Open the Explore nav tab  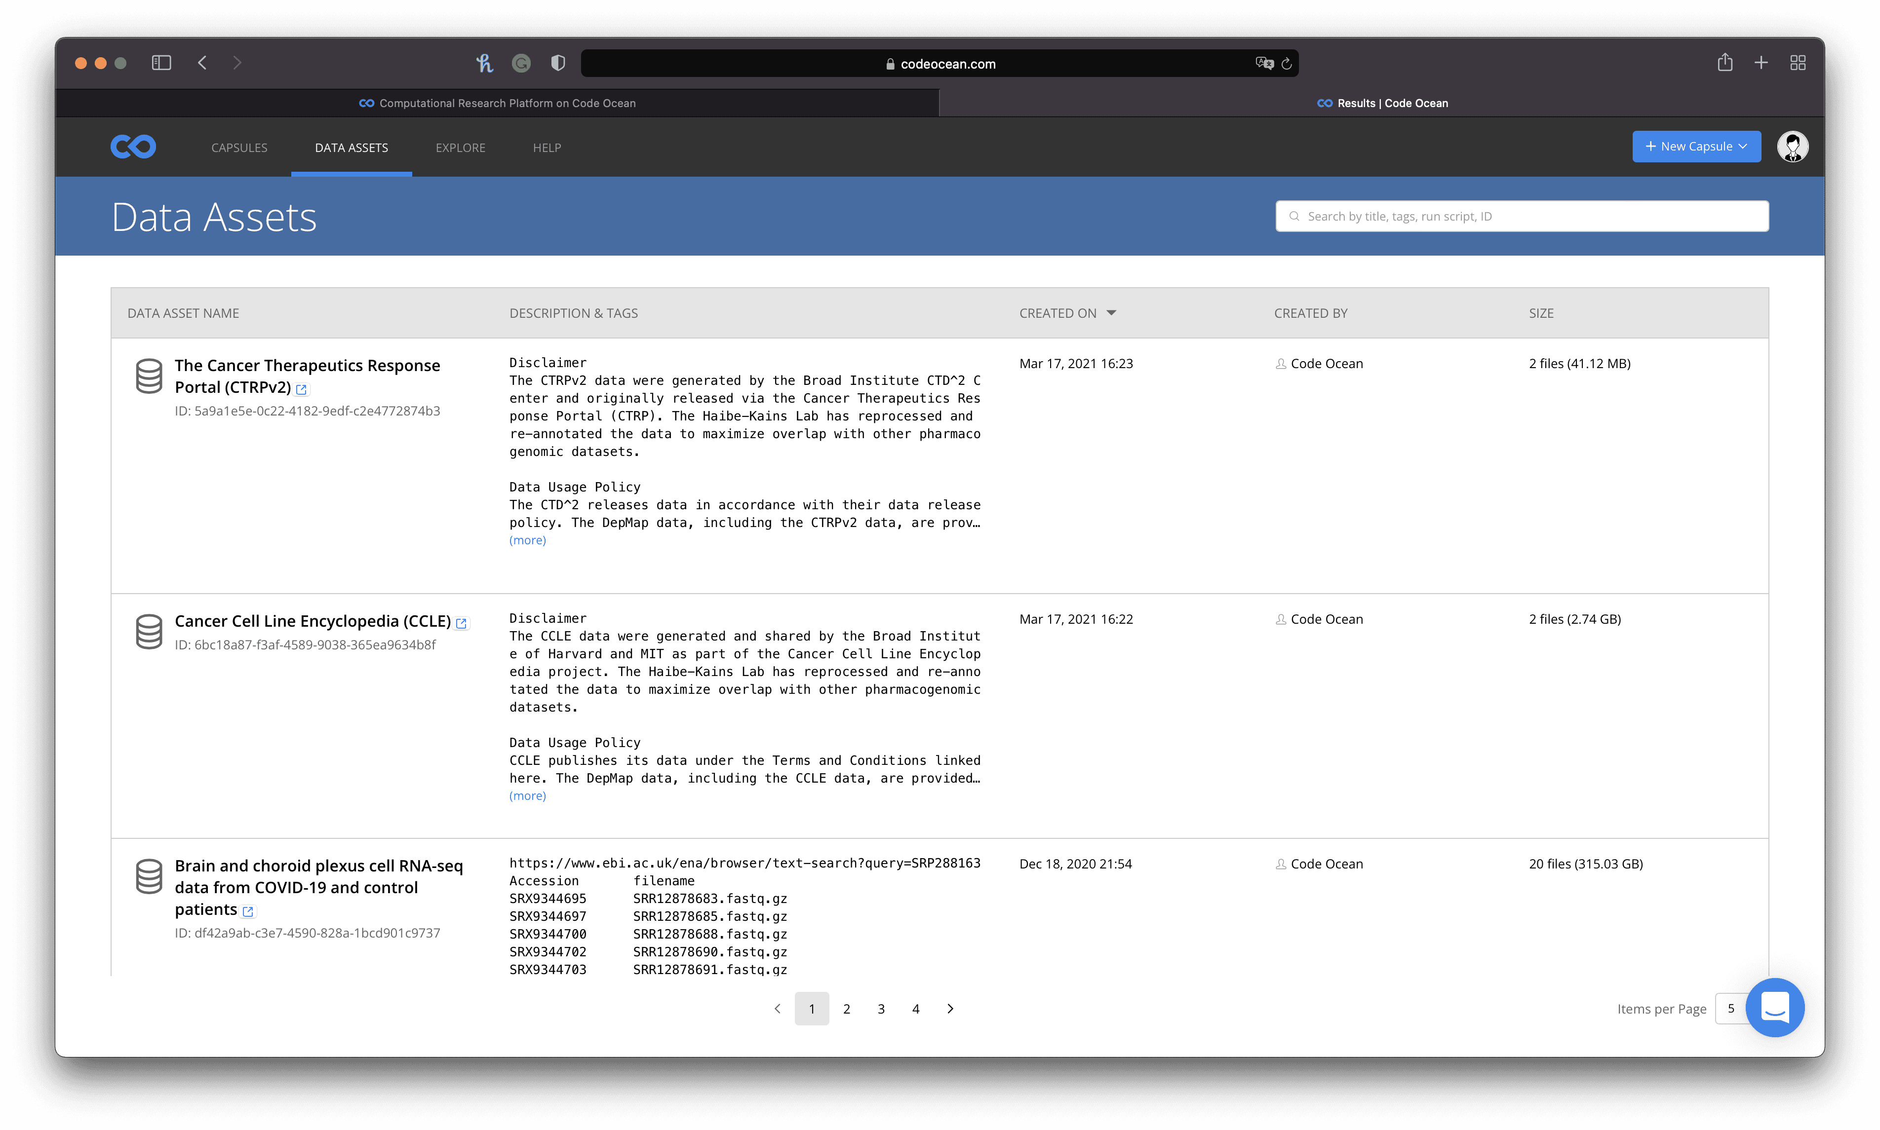point(460,148)
